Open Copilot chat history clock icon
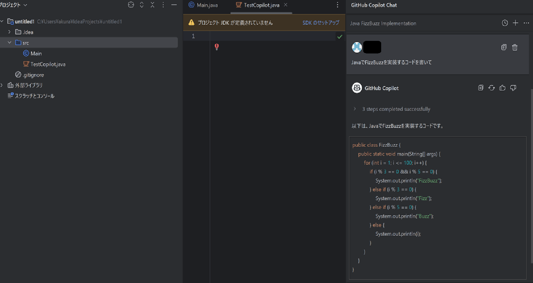The height and width of the screenshot is (283, 533). [x=505, y=23]
